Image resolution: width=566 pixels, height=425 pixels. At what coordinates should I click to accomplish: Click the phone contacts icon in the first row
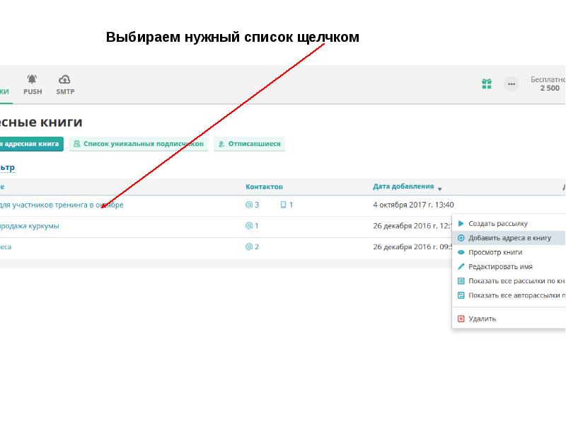coord(284,203)
